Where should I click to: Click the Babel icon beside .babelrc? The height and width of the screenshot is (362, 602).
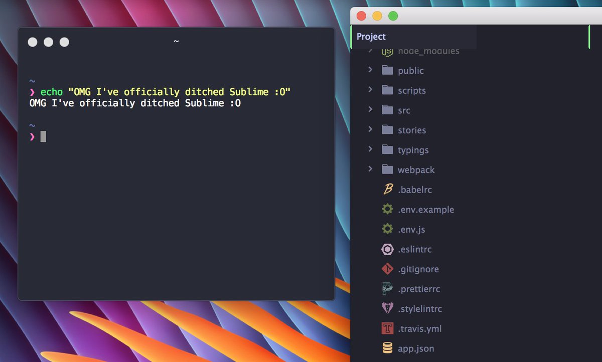tap(387, 190)
